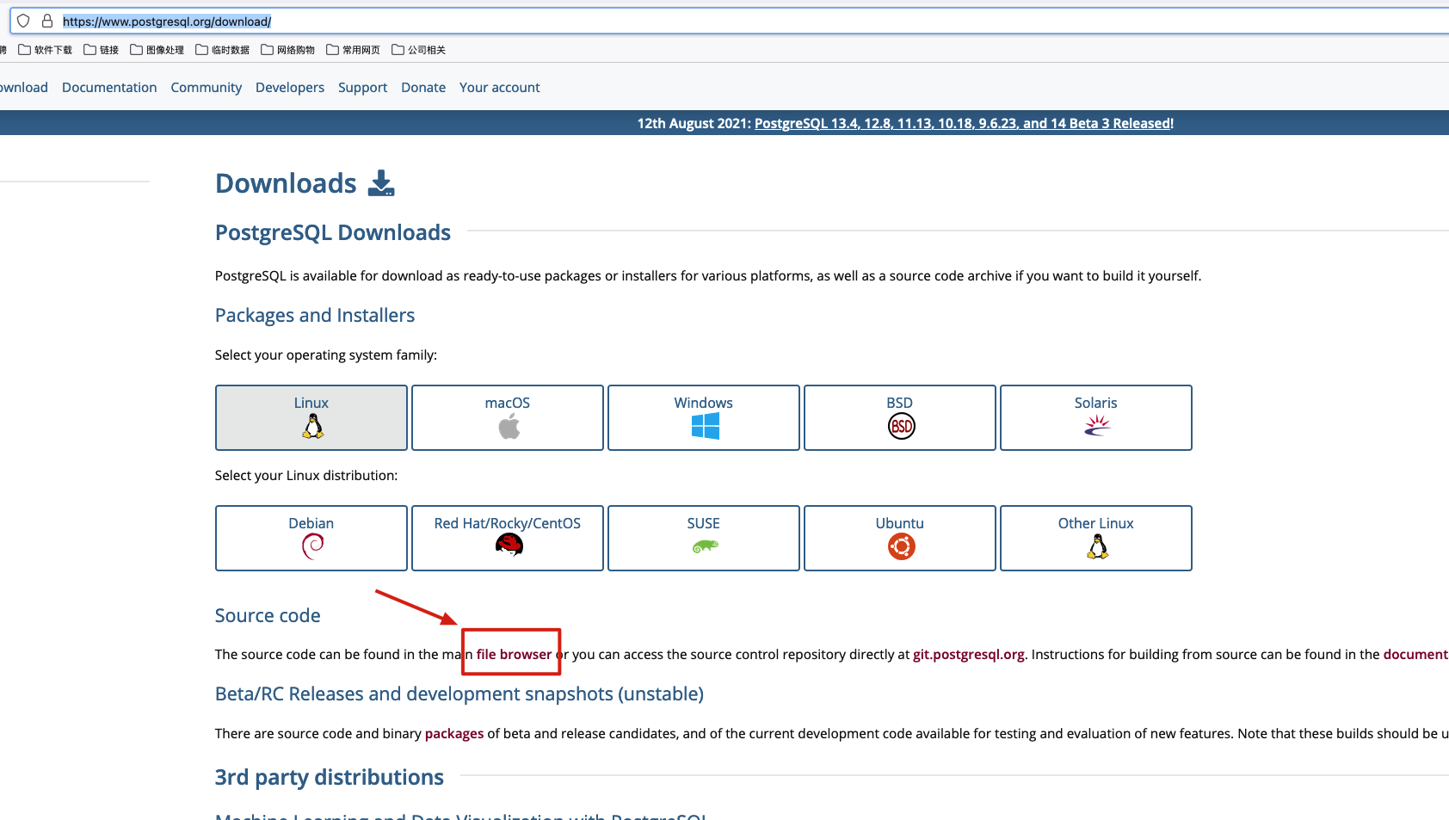Click the Packages and Installers heading
This screenshot has height=820, width=1449.
315,315
